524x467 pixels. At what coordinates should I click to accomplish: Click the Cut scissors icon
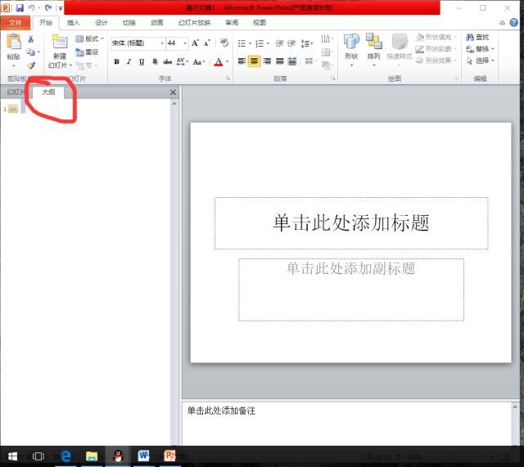[31, 39]
